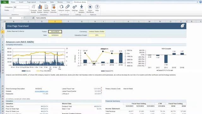The height and width of the screenshot is (114, 202).
Task: Select the Beta 5 Year label
Action: tap(66, 109)
